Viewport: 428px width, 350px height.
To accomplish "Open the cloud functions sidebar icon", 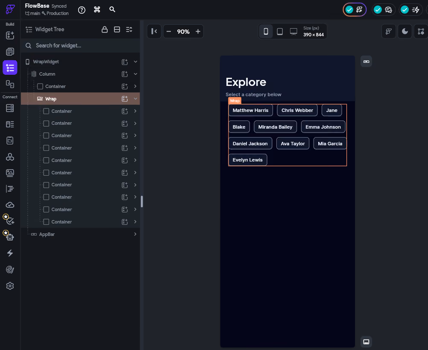I will click(10, 205).
